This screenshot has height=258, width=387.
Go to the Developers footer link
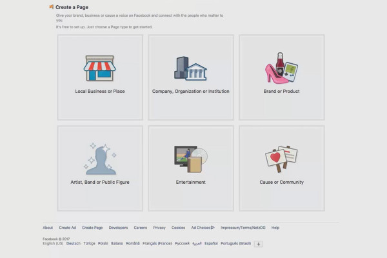pyautogui.click(x=118, y=228)
